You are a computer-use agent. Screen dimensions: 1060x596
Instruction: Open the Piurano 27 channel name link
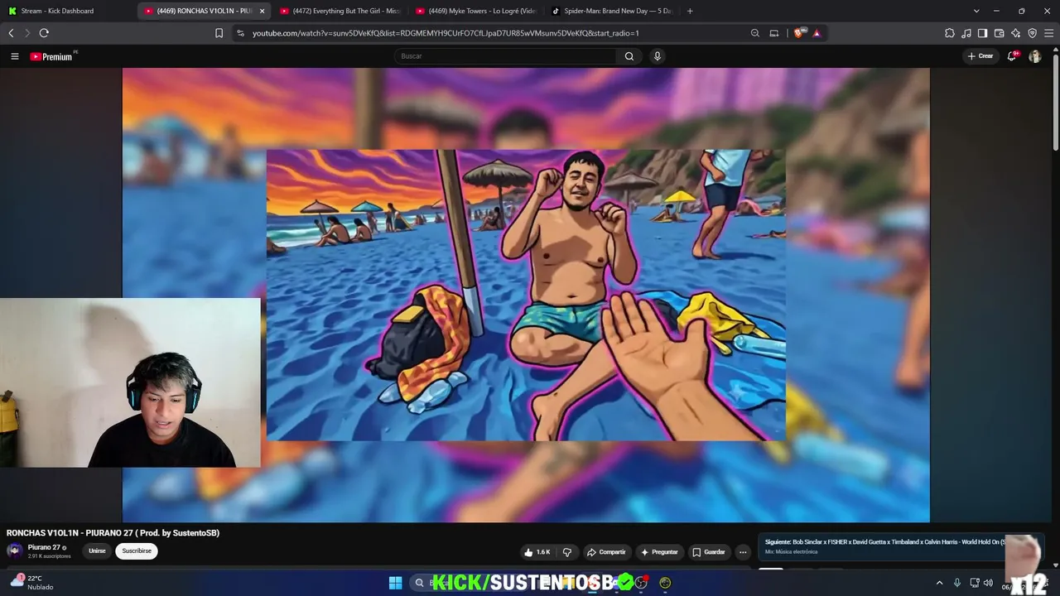point(44,547)
